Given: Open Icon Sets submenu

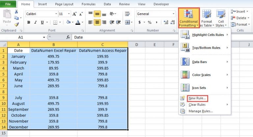Looking at the screenshot, I should click(205, 88).
